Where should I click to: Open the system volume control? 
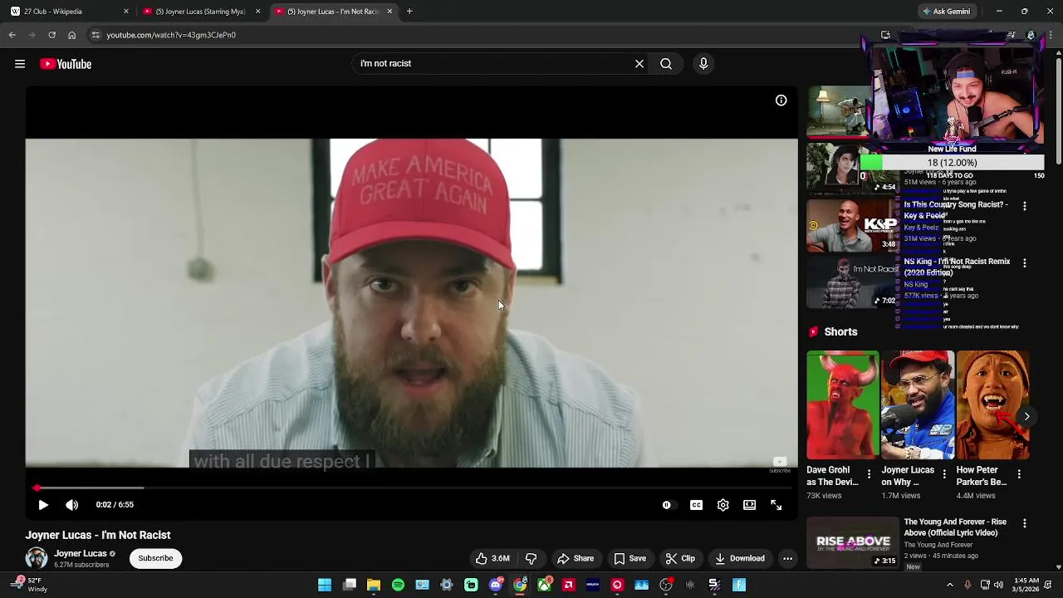point(998,585)
